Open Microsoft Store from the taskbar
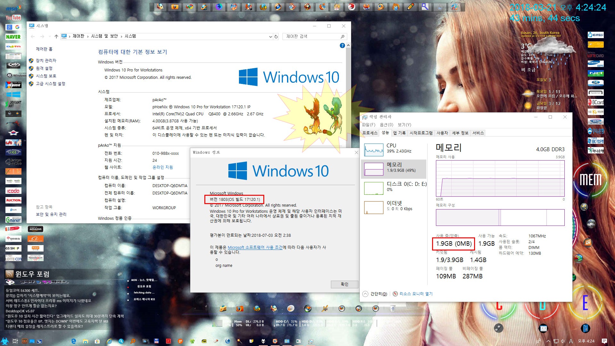 (x=97, y=341)
